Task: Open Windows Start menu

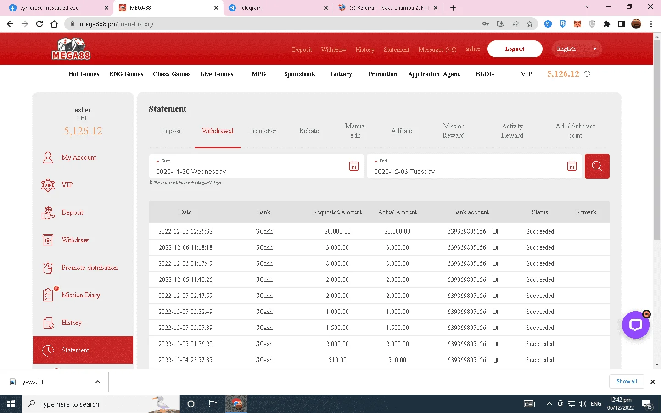Action: tap(11, 404)
